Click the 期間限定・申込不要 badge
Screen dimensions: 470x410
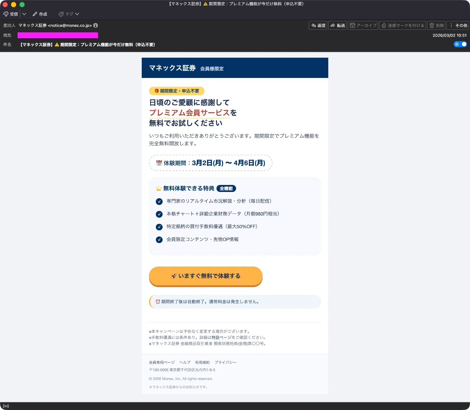177,91
